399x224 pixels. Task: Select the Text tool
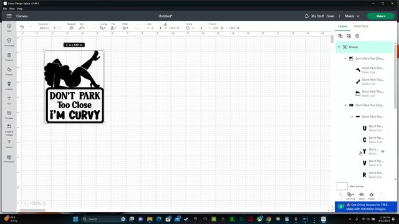(9, 100)
